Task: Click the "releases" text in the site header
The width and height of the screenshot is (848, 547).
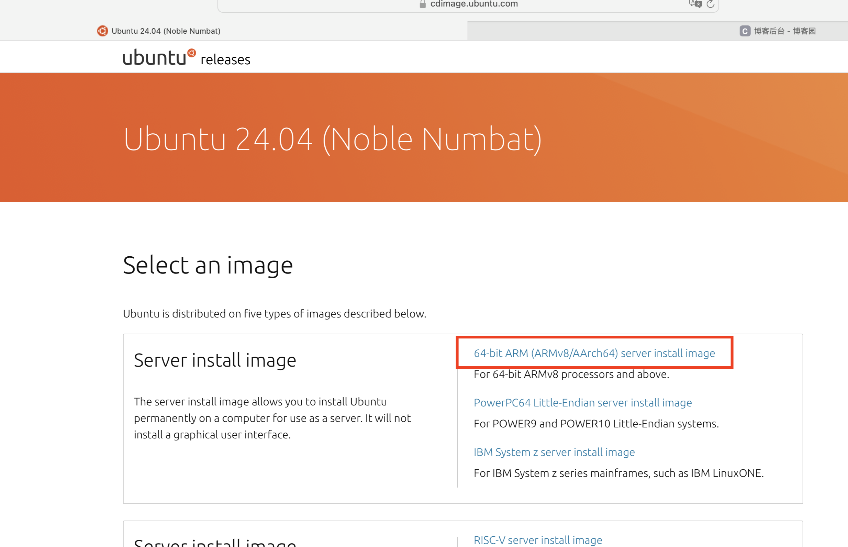Action: (225, 59)
